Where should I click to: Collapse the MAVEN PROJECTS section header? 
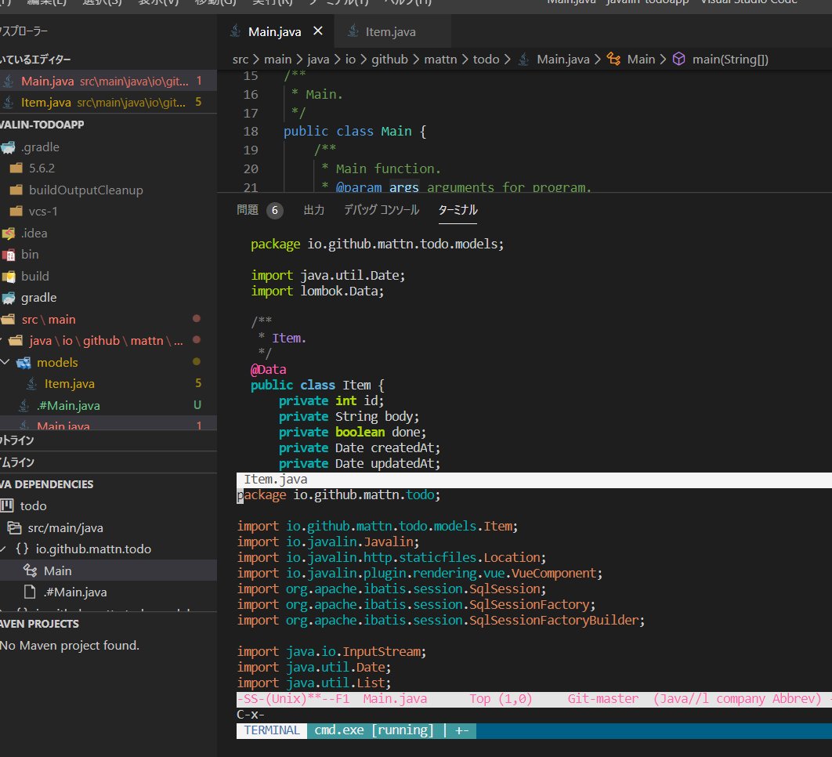[108, 624]
